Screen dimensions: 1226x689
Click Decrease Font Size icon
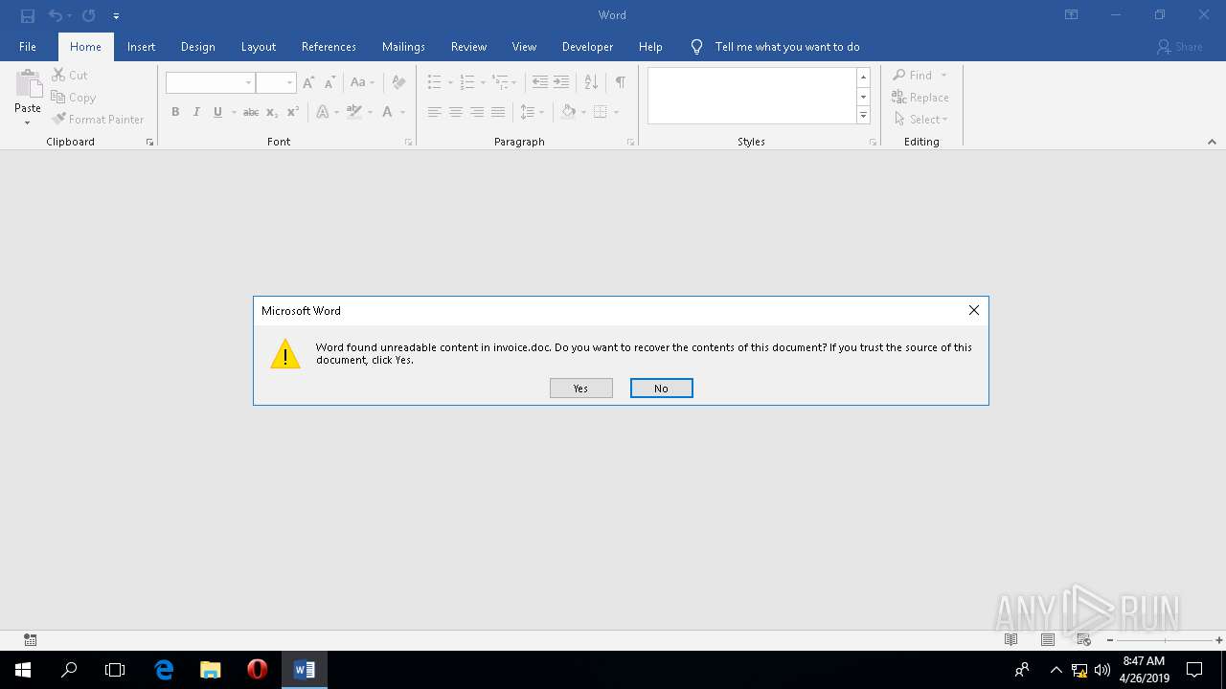[329, 83]
